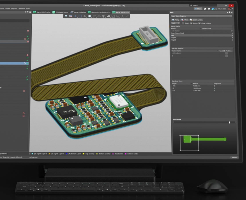Choose the rectangle selection tool
Viewport: 246px width, 200px height.
pyautogui.click(x=80, y=16)
